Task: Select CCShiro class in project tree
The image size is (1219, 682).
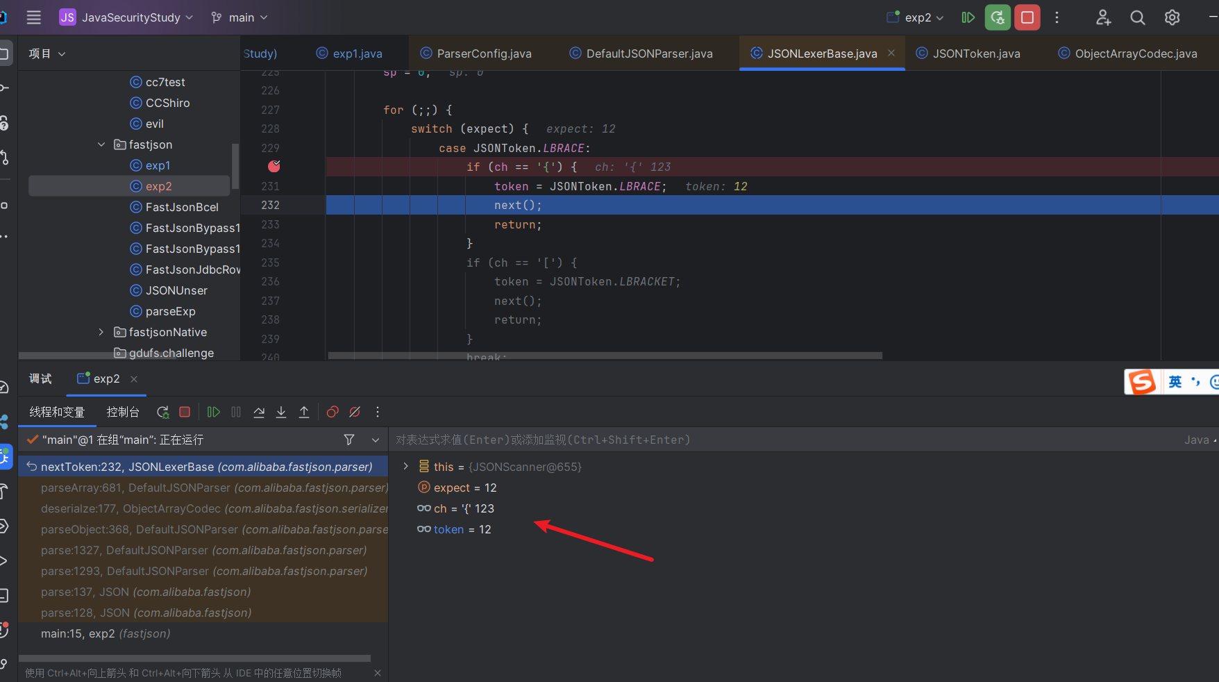Action: click(x=160, y=103)
